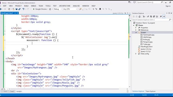Click the Solution Explorer search magnifier icon

tap(170, 20)
